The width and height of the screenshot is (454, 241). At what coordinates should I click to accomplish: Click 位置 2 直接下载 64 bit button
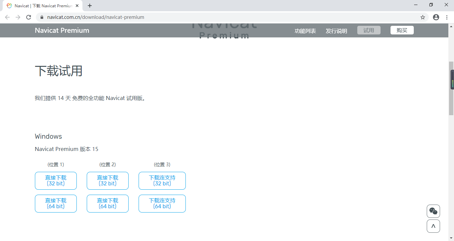[108, 204]
